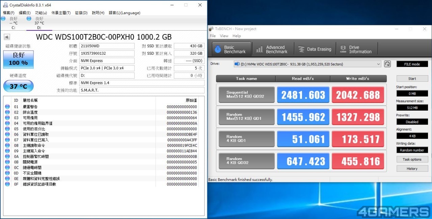432x219 pixels.
Task: Click the status circle for row 07 資料單位已寫入
Action: (7, 140)
